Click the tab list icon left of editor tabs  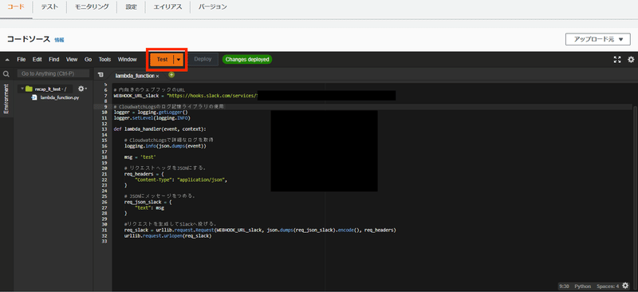pyautogui.click(x=100, y=75)
